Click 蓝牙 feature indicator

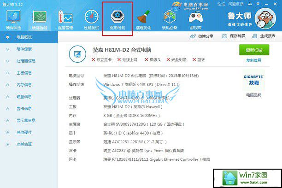click(199, 60)
